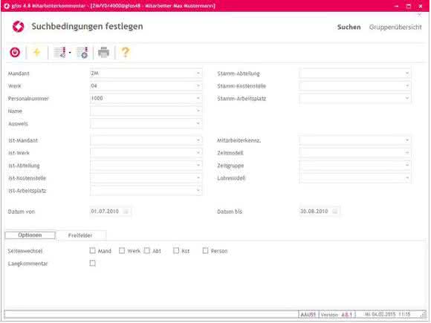This screenshot has width=431, height=323.
Task: Click the small inner close X below title bar
Action: (419, 15)
